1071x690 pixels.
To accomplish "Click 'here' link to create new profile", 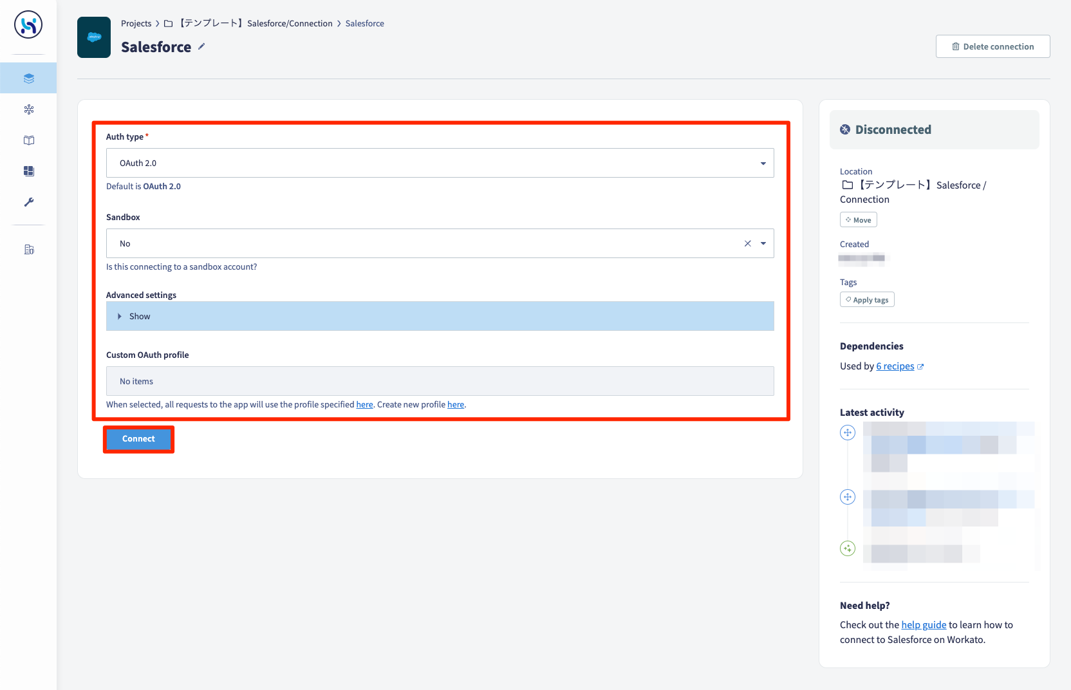I will tap(456, 405).
